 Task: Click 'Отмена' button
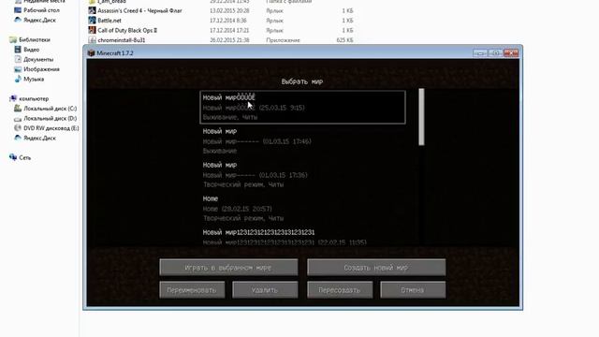[x=413, y=290]
